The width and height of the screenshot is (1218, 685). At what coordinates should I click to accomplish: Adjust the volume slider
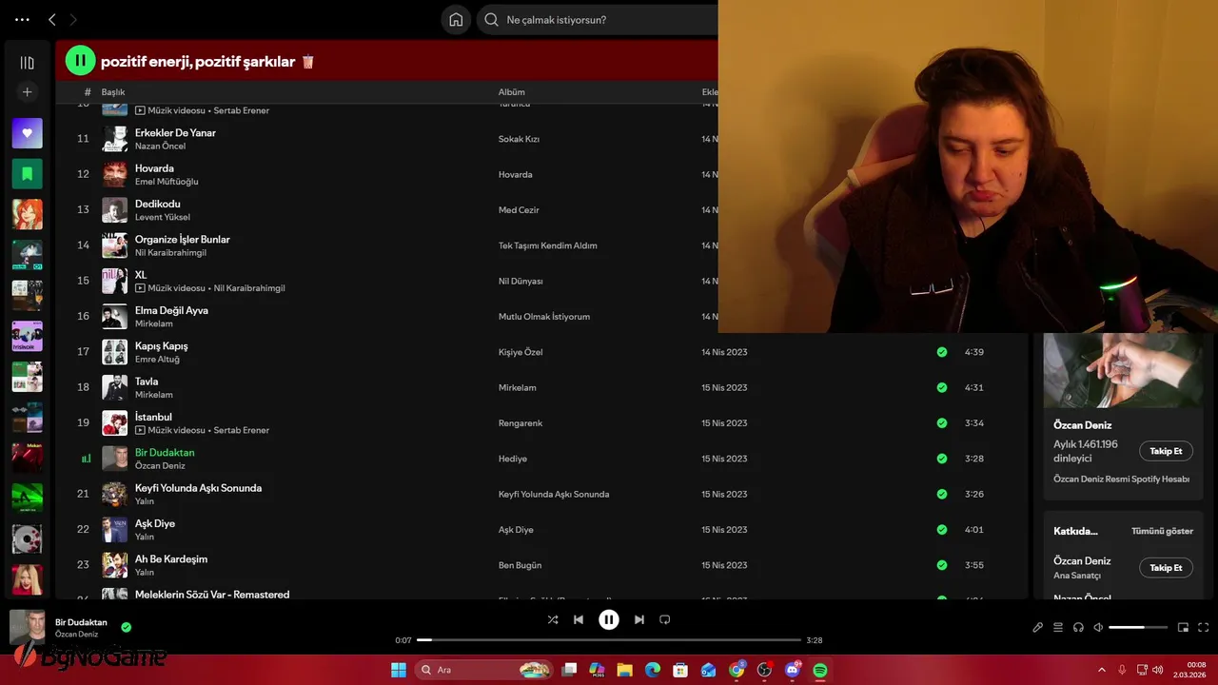coord(1138,627)
